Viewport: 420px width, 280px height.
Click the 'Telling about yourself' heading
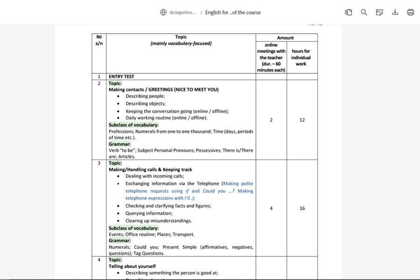pyautogui.click(x=132, y=266)
